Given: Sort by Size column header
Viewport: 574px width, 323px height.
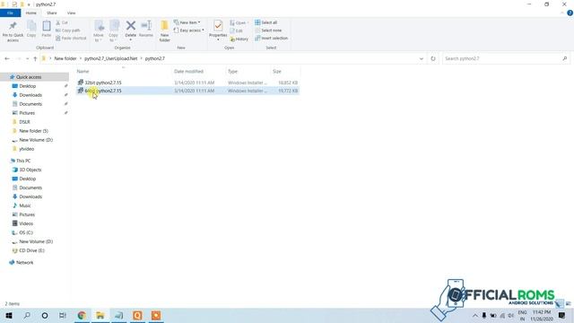Looking at the screenshot, I should 277,72.
